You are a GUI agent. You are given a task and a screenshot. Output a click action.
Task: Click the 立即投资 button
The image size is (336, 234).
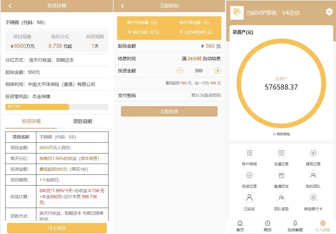click(x=169, y=111)
